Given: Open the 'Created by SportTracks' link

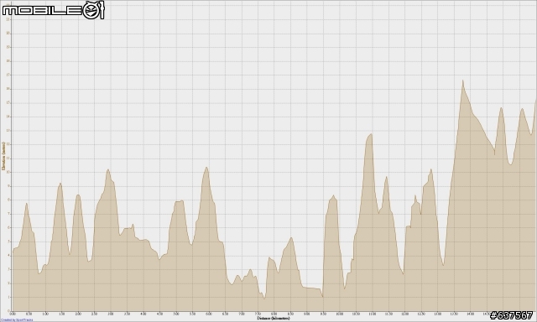Looking at the screenshot, I should [x=17, y=320].
